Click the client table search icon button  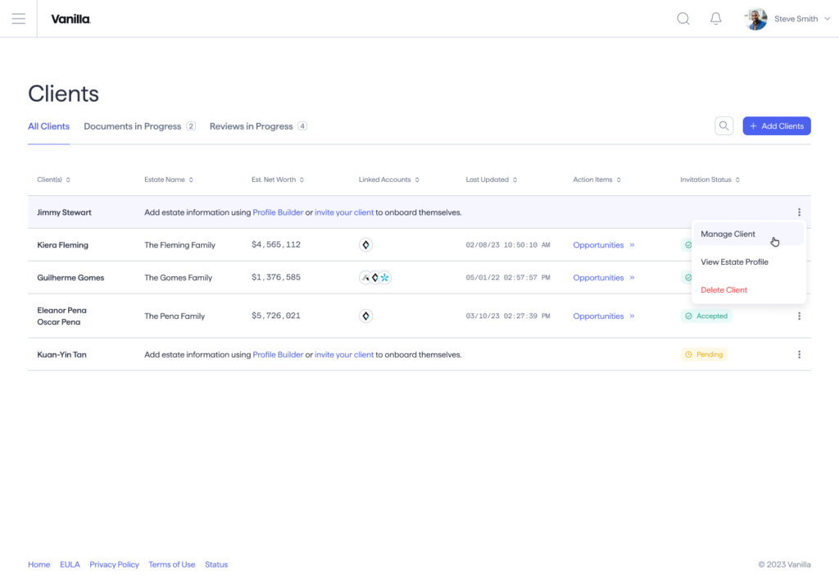point(723,125)
